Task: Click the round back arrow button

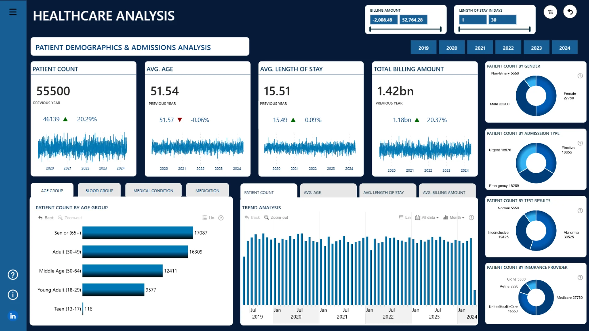Action: (x=570, y=12)
